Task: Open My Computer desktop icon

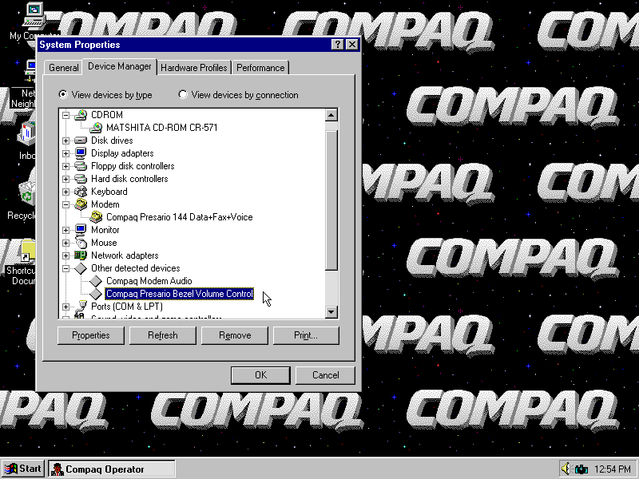Action: pos(34,16)
